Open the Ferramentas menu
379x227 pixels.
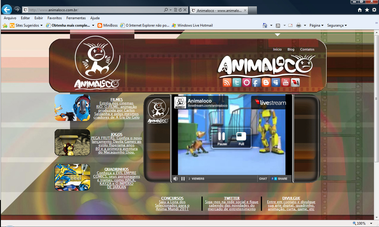(x=76, y=18)
